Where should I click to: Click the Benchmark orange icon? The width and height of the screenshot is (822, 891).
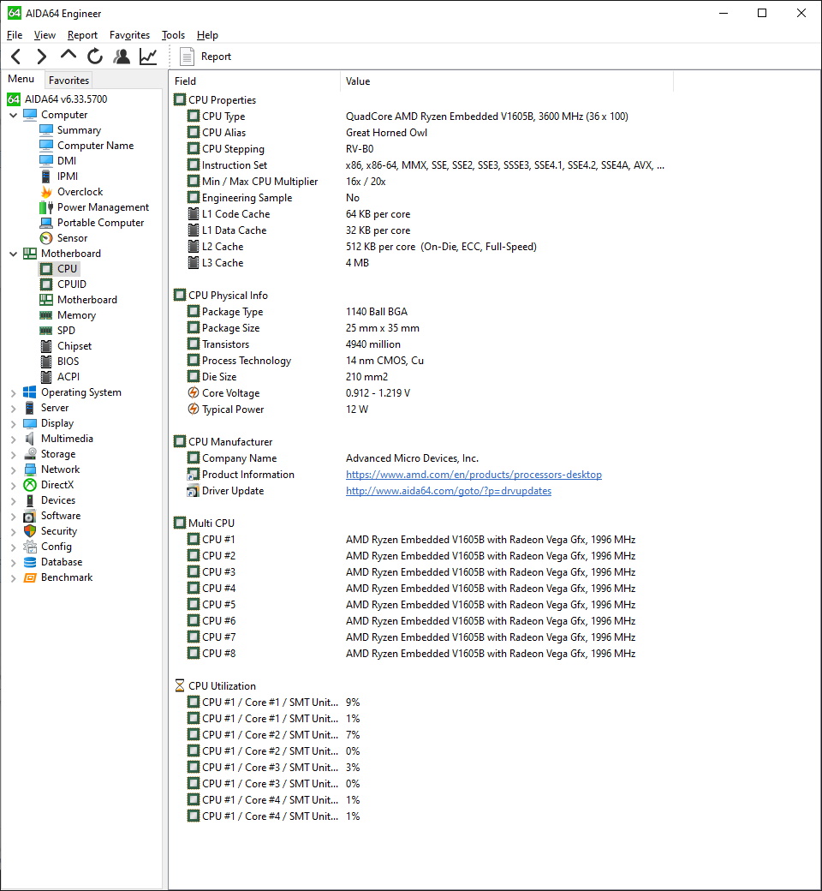(x=29, y=577)
